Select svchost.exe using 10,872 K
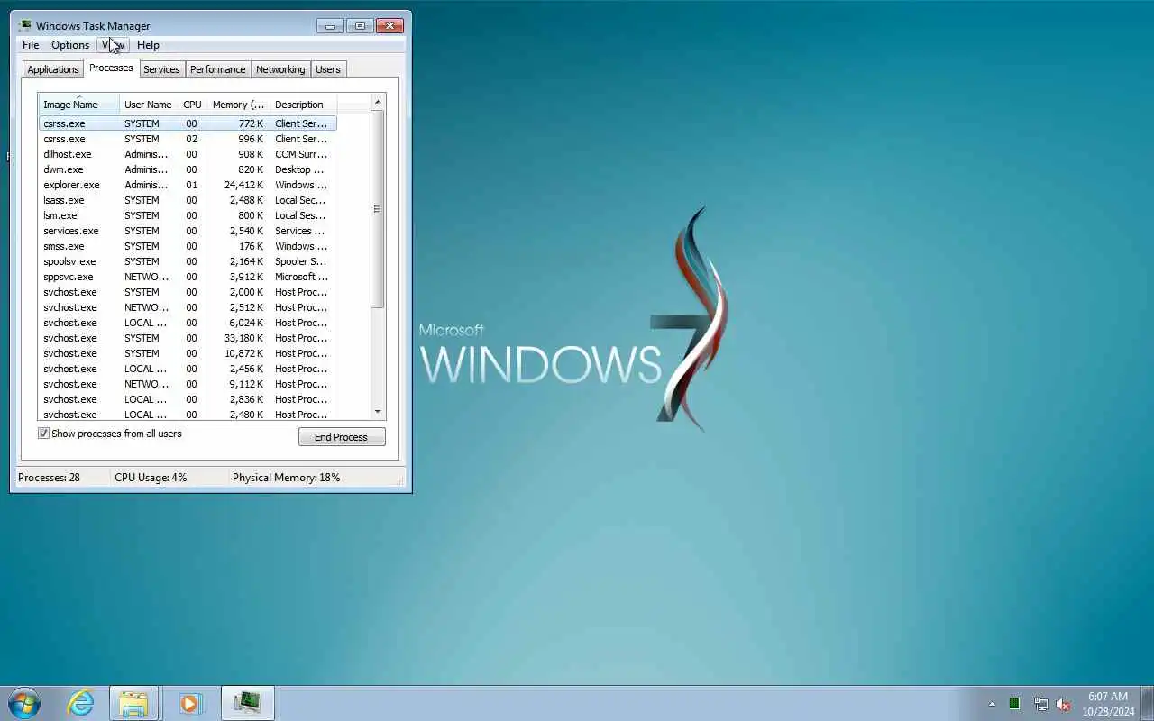1154x721 pixels. click(188, 353)
